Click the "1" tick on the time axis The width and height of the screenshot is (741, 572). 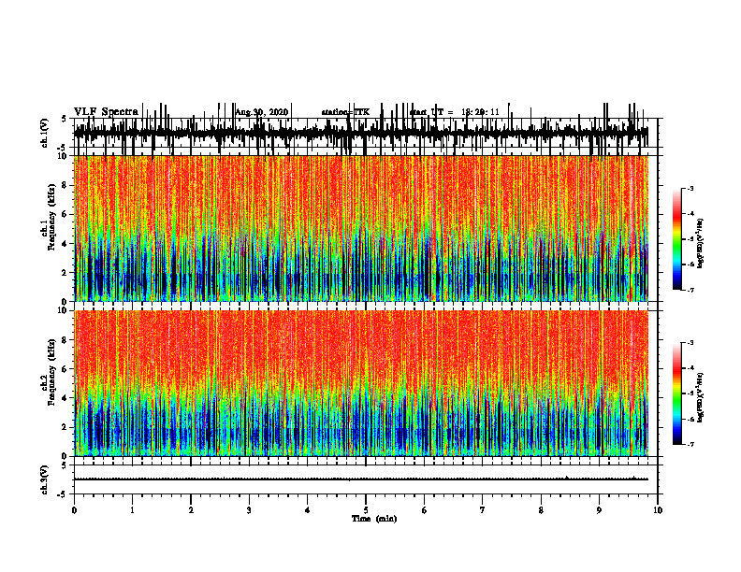(x=132, y=510)
